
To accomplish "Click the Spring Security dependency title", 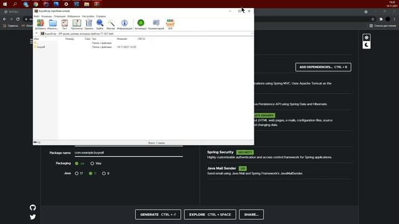I will point(220,152).
